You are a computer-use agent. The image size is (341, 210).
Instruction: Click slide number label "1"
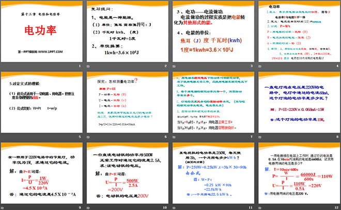click(80, 66)
